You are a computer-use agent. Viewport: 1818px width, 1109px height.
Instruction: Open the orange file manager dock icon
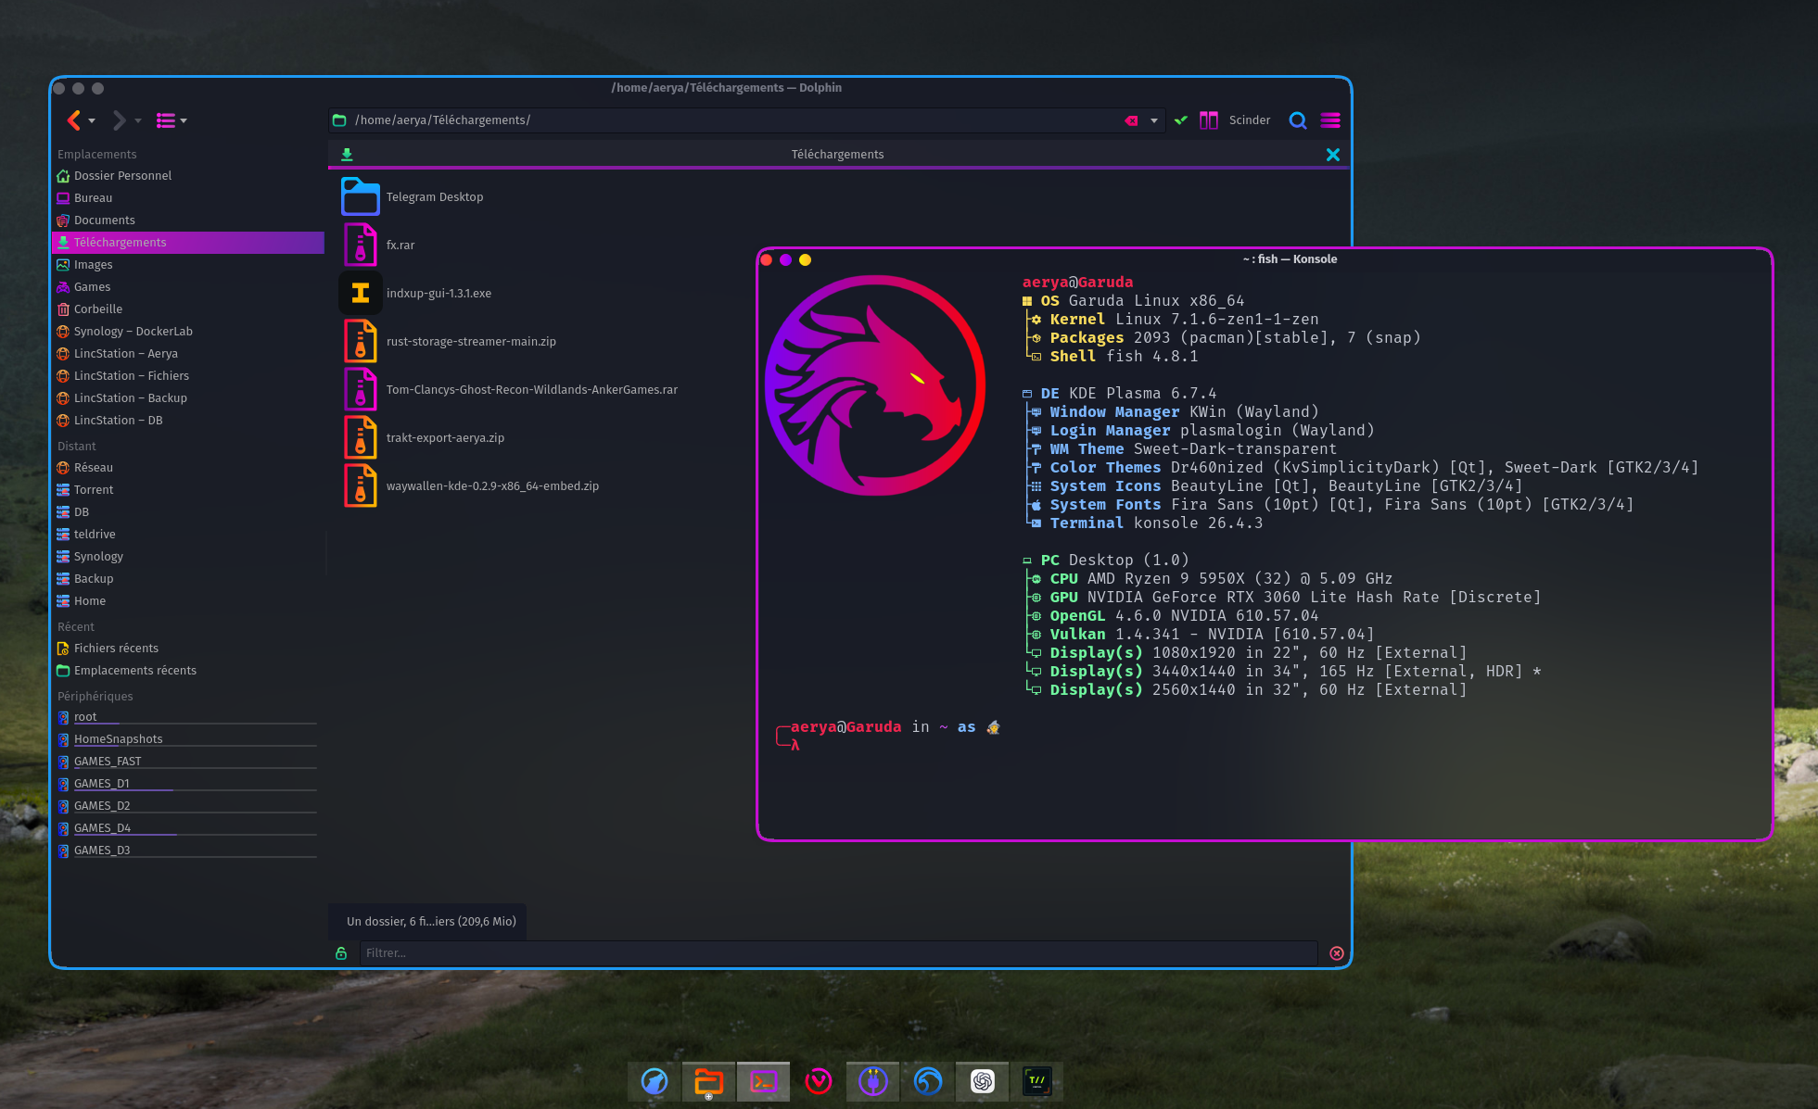pyautogui.click(x=708, y=1081)
